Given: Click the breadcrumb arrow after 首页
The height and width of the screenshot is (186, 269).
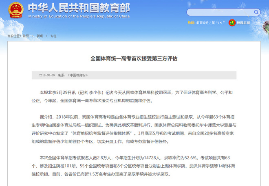Looking at the screenshot, I should pyautogui.click(x=33, y=36).
